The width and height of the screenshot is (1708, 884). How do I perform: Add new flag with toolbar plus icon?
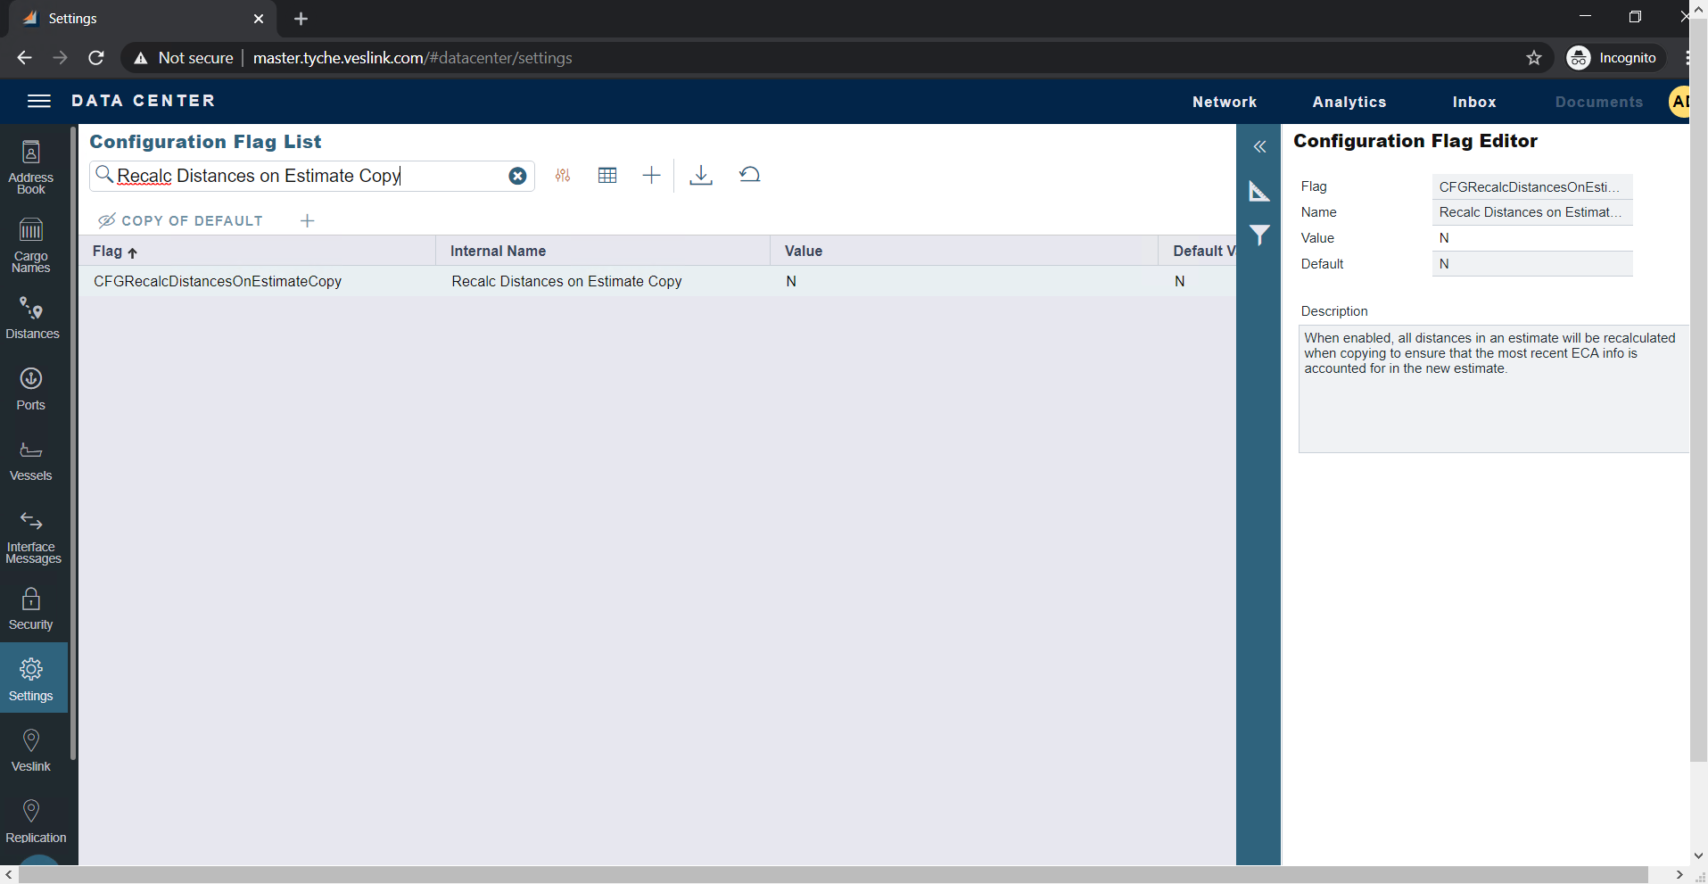tap(651, 176)
